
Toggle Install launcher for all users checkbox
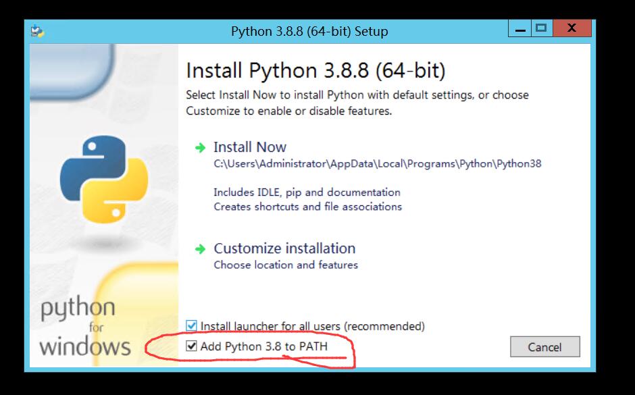pos(191,326)
